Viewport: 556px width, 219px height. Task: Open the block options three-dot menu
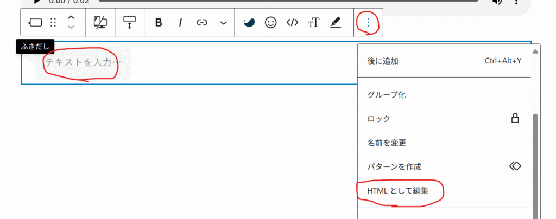tap(369, 22)
